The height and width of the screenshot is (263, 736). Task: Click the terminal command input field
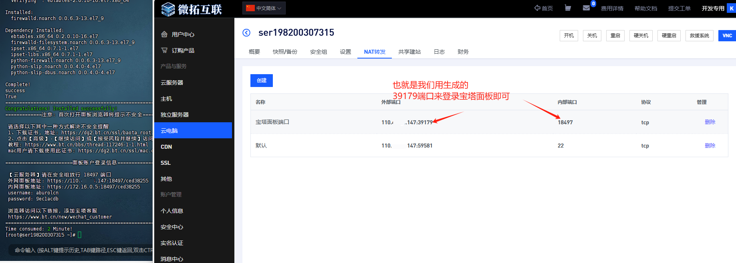[80, 250]
